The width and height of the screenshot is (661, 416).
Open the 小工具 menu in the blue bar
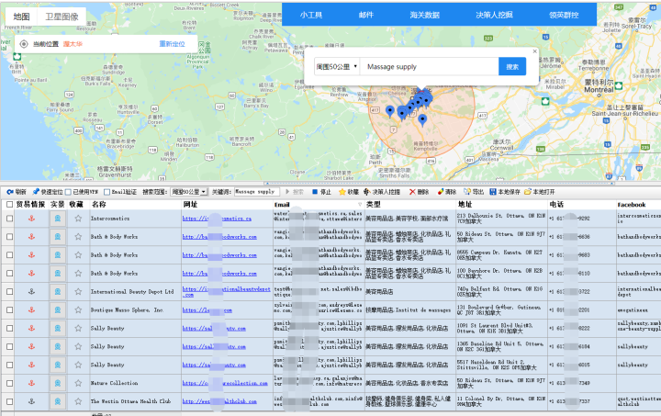[x=311, y=15]
